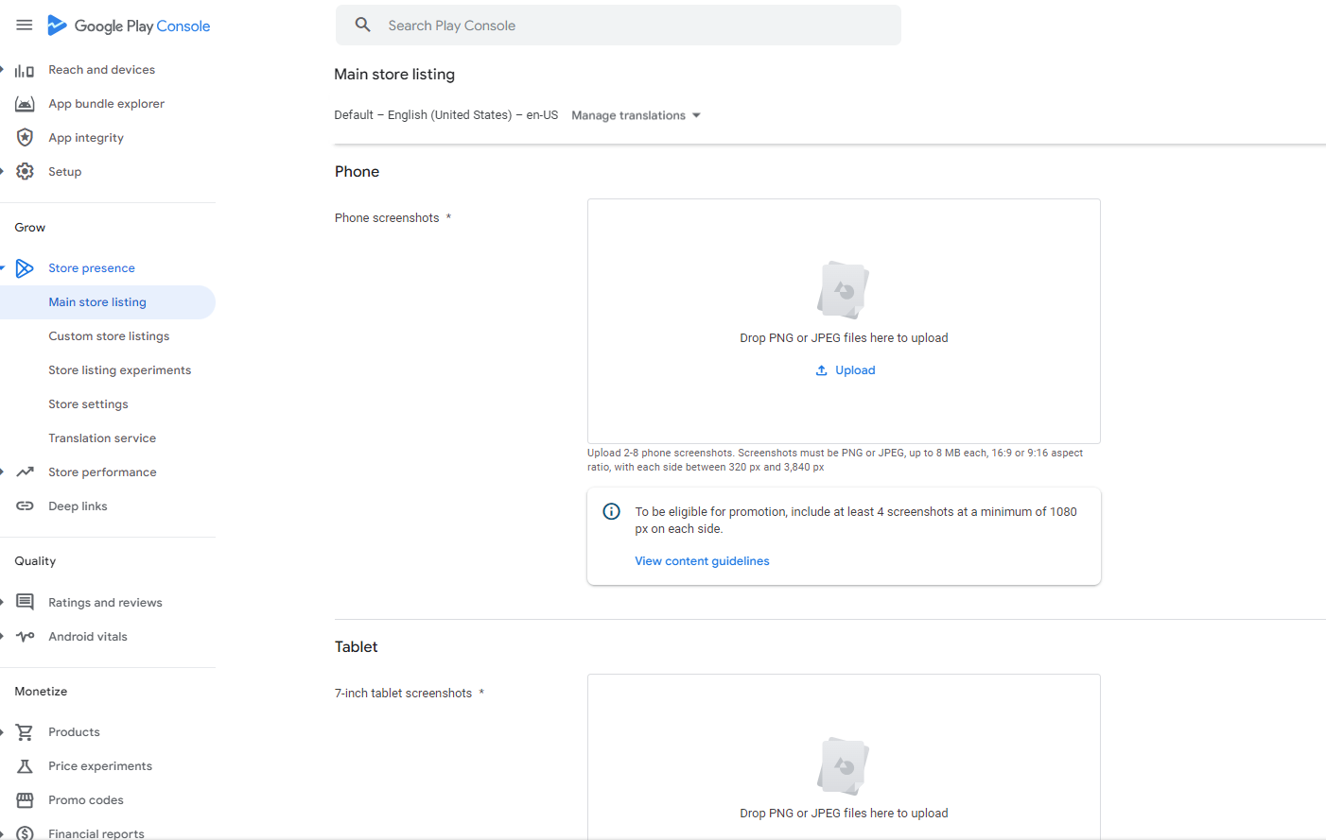Switch to Custom store listings

(x=109, y=335)
